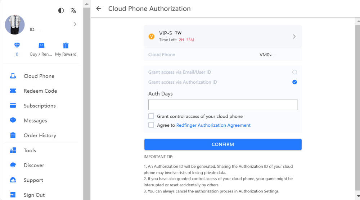
Task: Click the Messages chat bubble icon
Action: point(13,120)
